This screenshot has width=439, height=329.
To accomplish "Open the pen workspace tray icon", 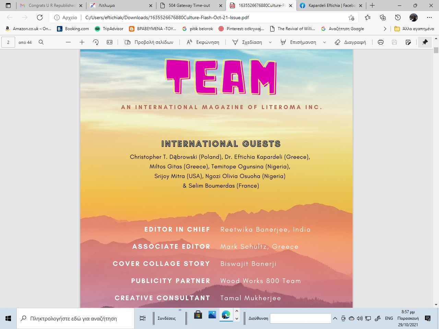I will pos(378,318).
